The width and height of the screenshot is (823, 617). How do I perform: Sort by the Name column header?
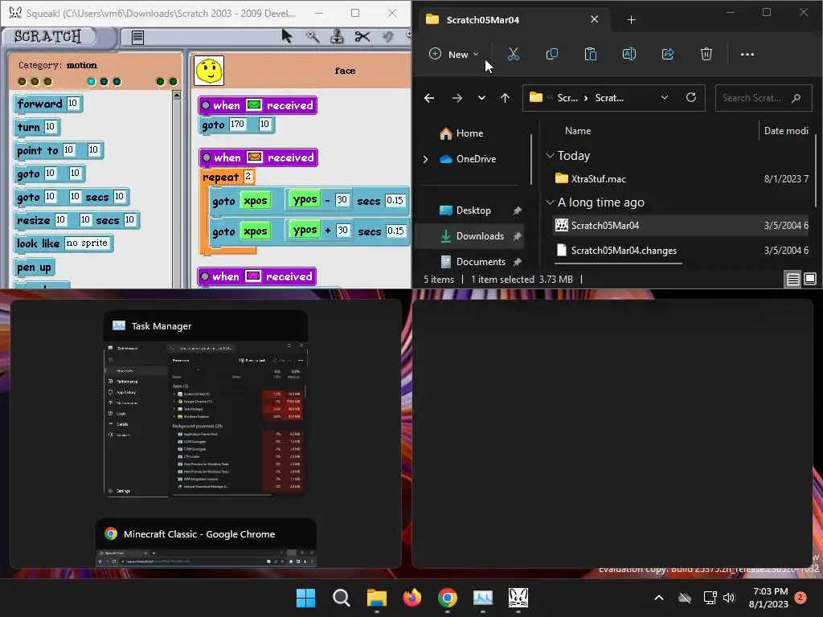(578, 131)
